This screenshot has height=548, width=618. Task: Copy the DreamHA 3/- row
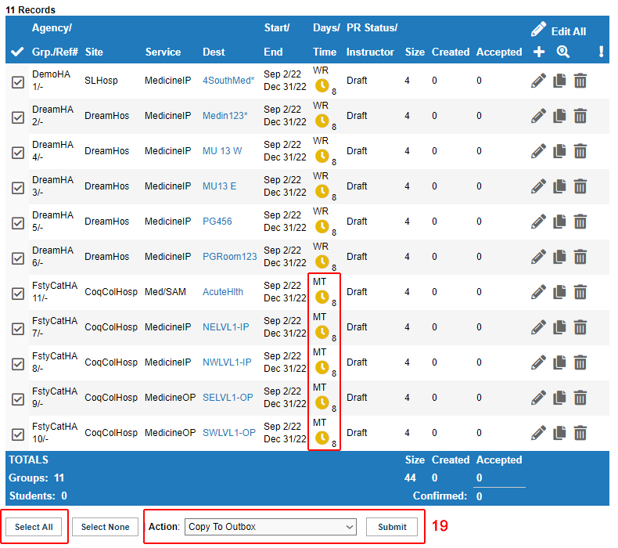559,186
